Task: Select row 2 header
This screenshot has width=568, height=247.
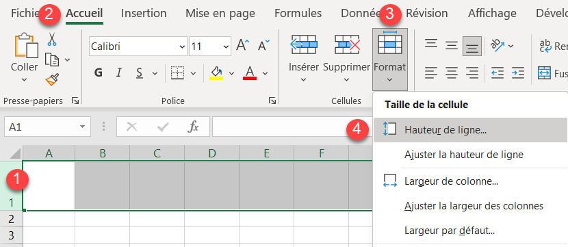Action: click(11, 219)
